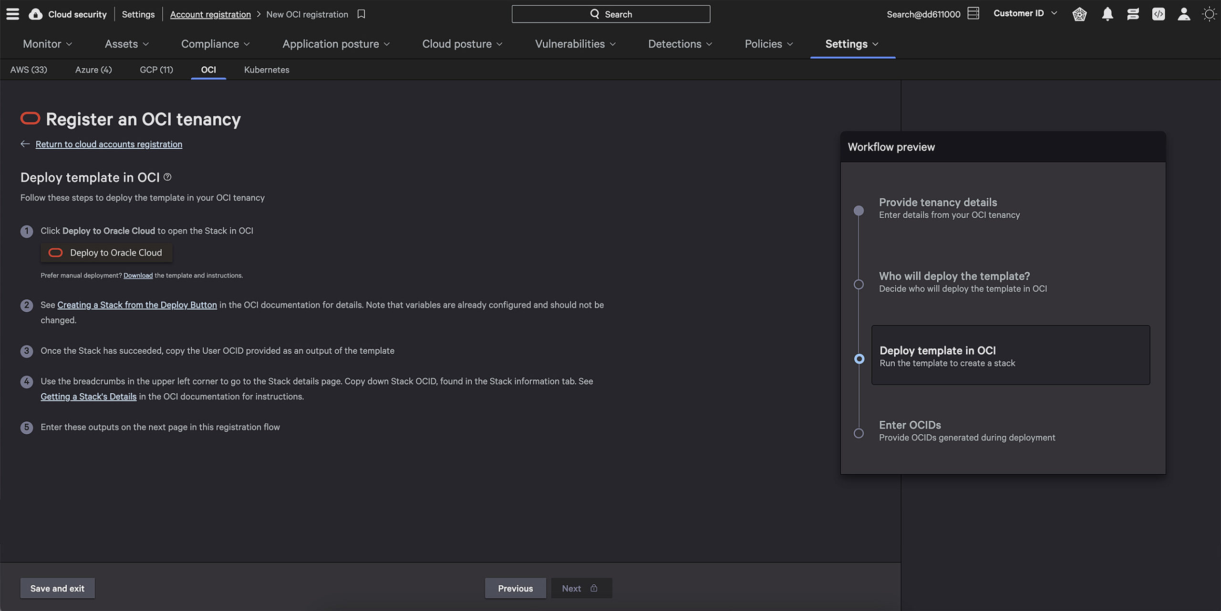Click Settings in the top breadcrumb bar
This screenshot has width=1221, height=611.
pos(138,14)
